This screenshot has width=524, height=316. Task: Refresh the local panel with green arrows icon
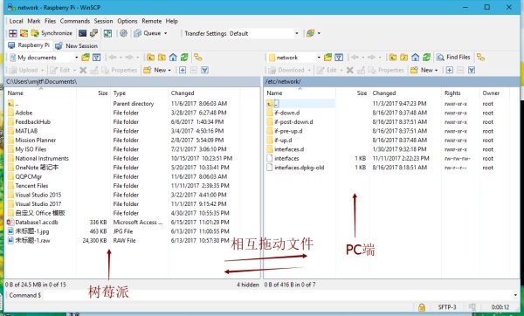pos(184,58)
